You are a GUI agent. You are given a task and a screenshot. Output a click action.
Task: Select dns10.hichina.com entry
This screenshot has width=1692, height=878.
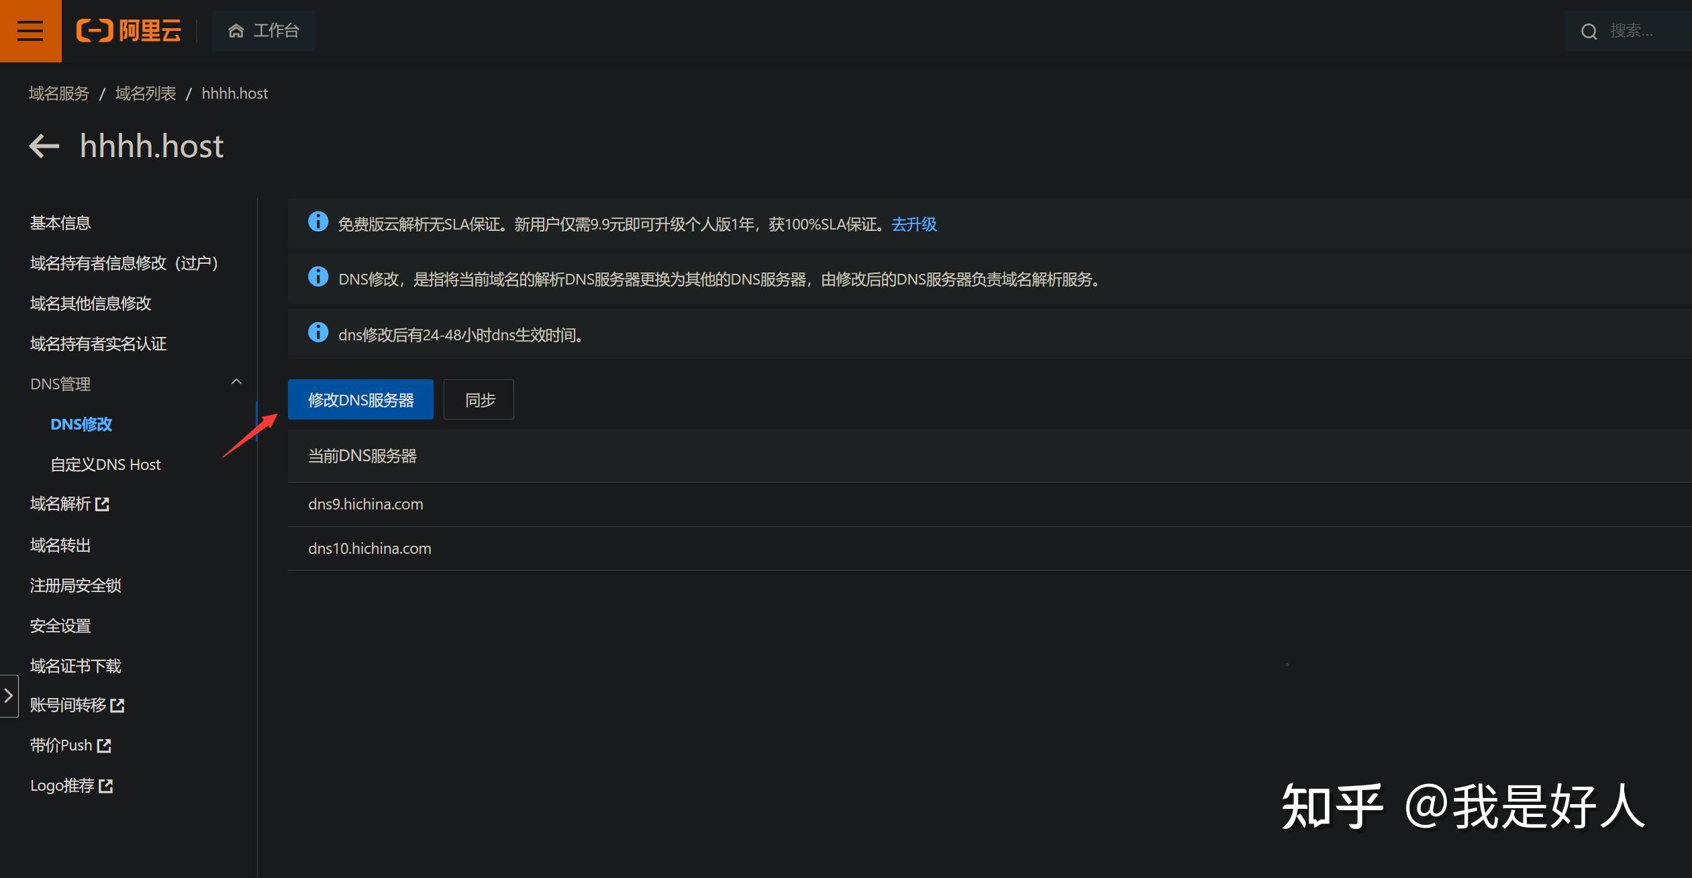[x=370, y=548]
